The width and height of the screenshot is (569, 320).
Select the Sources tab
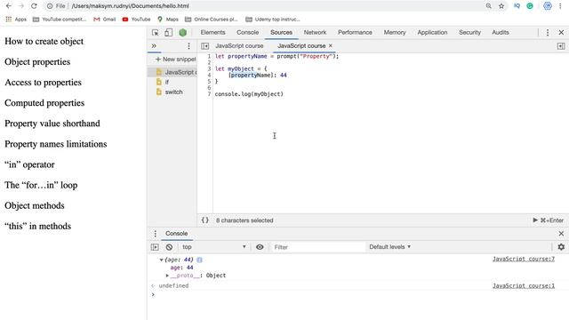click(x=281, y=32)
